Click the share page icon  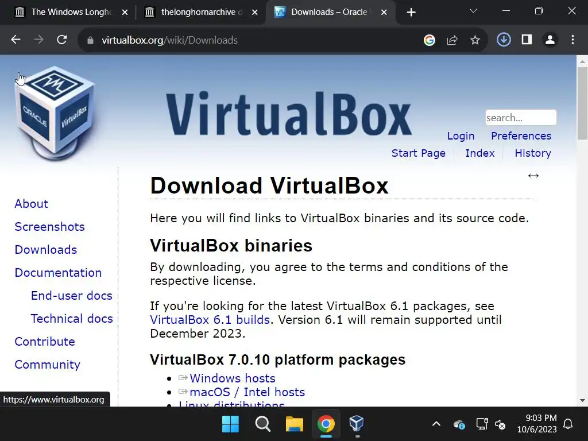452,40
